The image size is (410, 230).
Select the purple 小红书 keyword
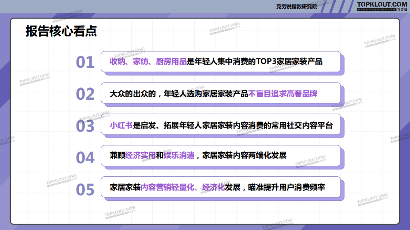(x=121, y=125)
